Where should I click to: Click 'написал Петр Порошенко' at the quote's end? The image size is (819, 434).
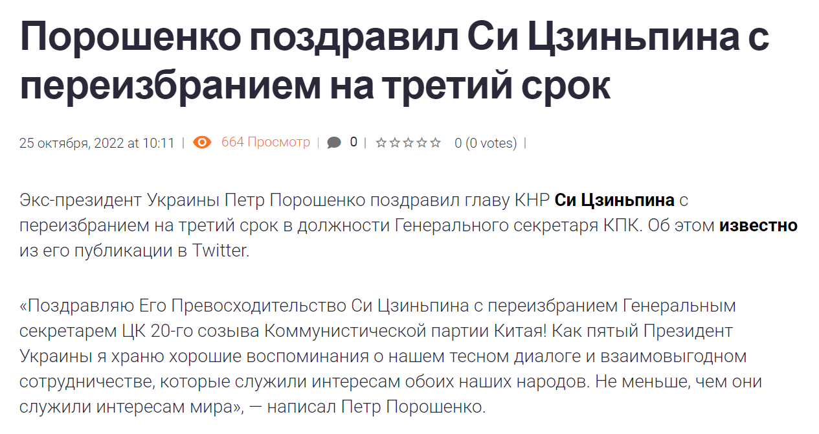(x=376, y=407)
